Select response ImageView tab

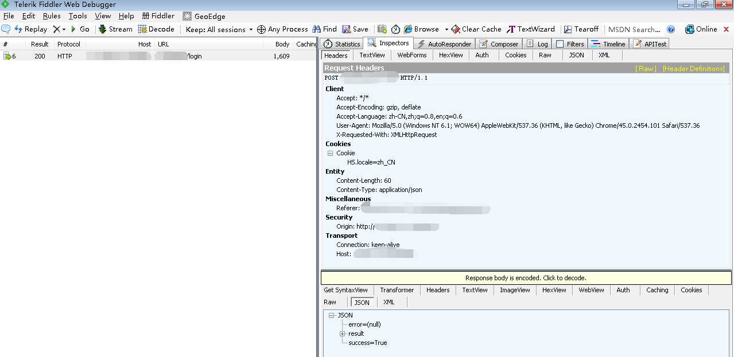point(515,290)
